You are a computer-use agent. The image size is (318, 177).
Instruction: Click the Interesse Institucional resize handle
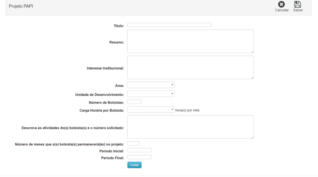tap(252, 78)
